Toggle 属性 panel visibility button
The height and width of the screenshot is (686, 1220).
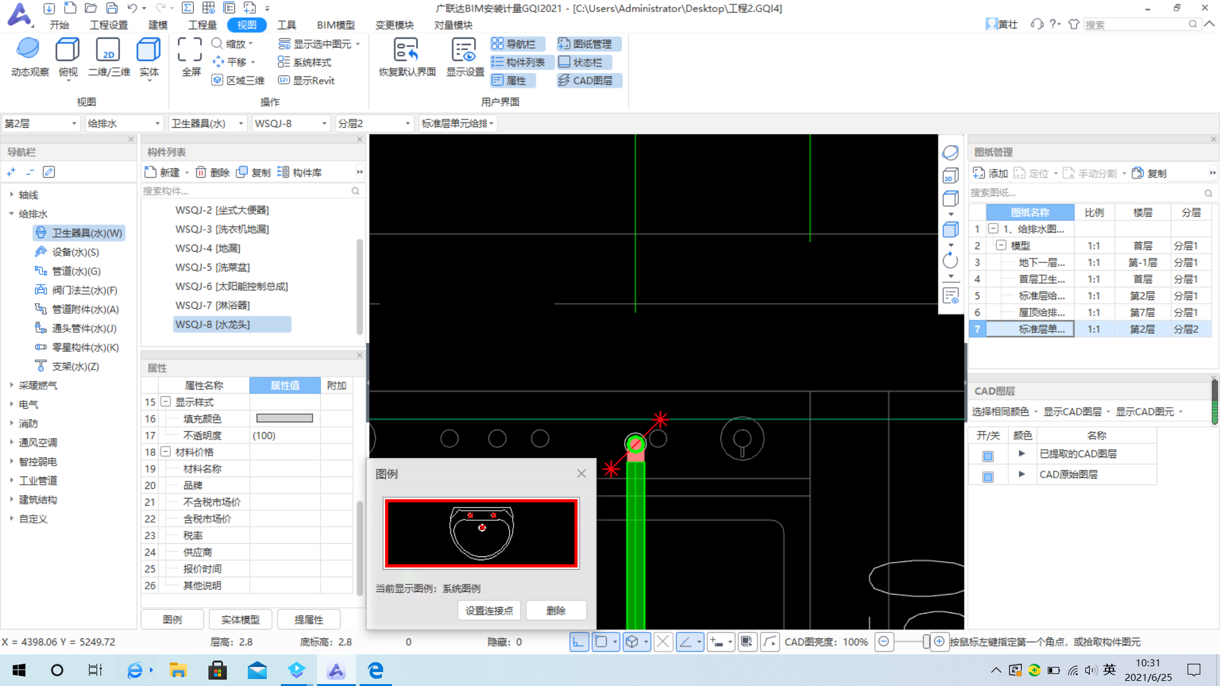[513, 81]
